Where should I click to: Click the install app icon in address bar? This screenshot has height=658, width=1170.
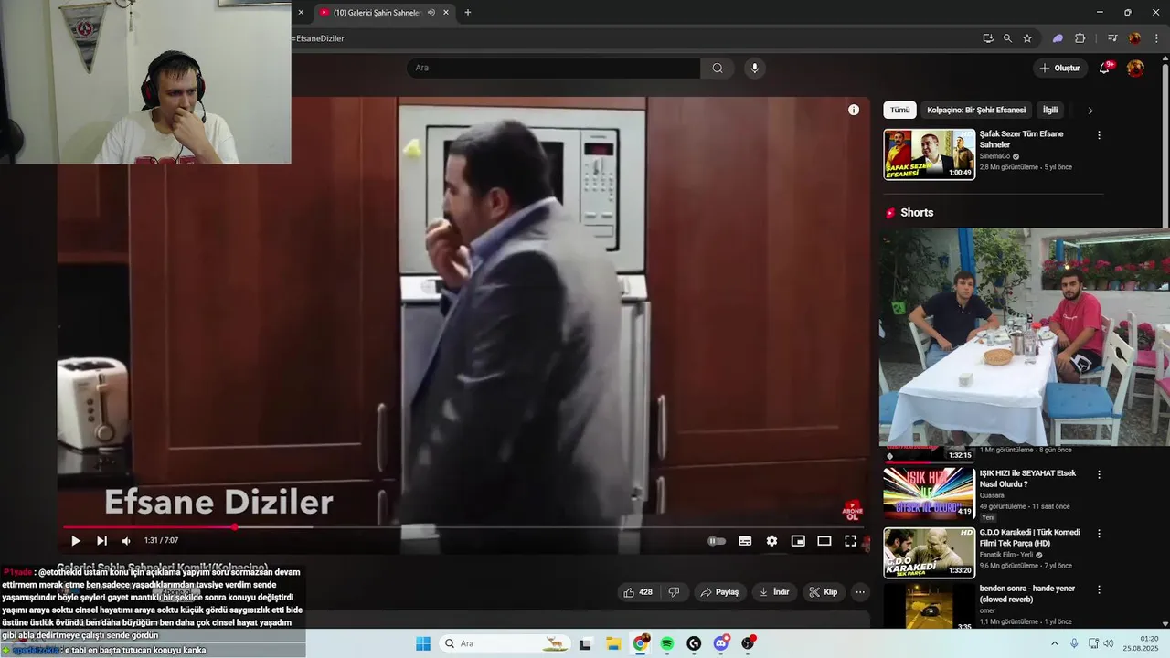coord(988,38)
